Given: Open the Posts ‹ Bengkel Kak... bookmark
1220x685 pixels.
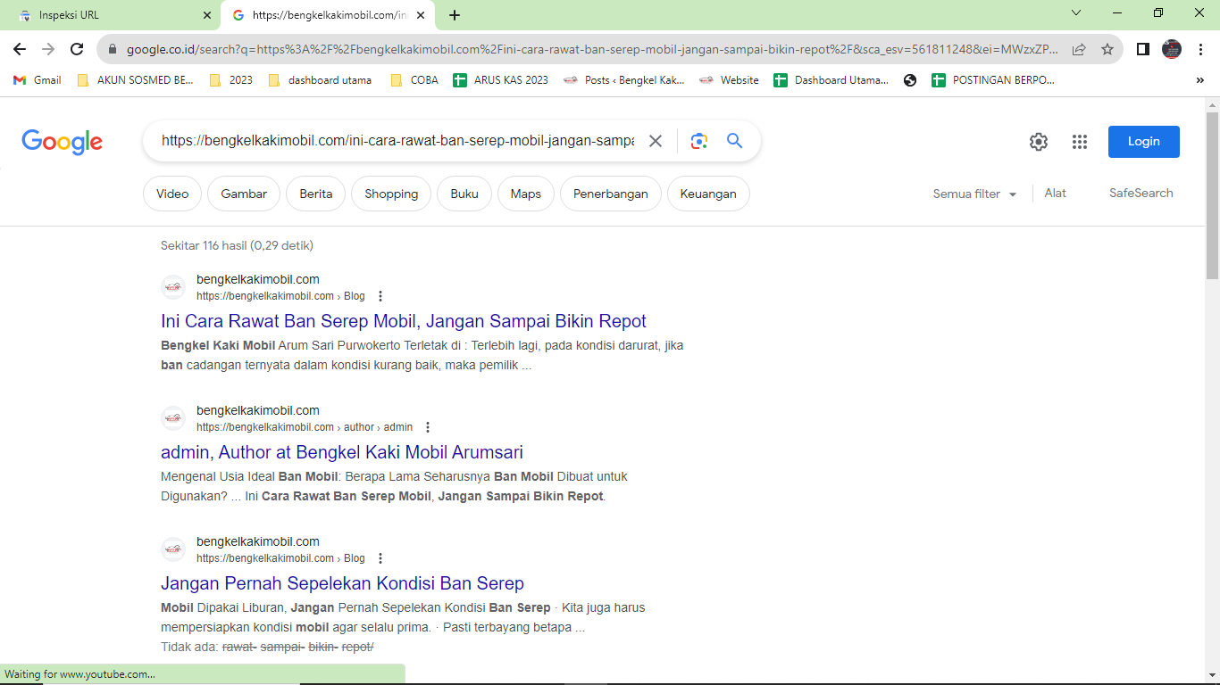Looking at the screenshot, I should 624,80.
